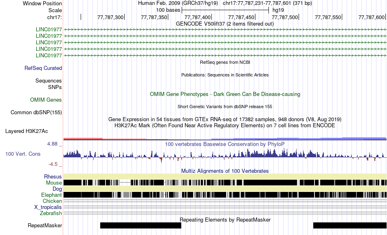Select the first LINC01977 transcript label
This screenshot has width=387, height=235.
coord(48,30)
